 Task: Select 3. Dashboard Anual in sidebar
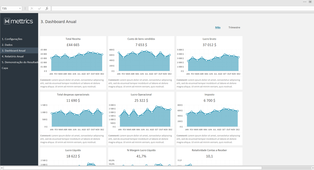19,51
